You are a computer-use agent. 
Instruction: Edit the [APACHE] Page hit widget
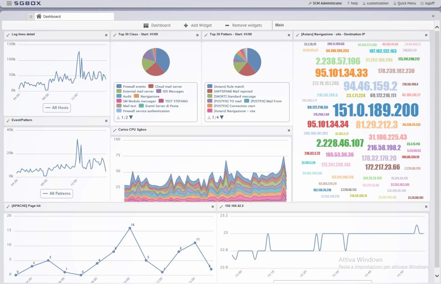8,206
